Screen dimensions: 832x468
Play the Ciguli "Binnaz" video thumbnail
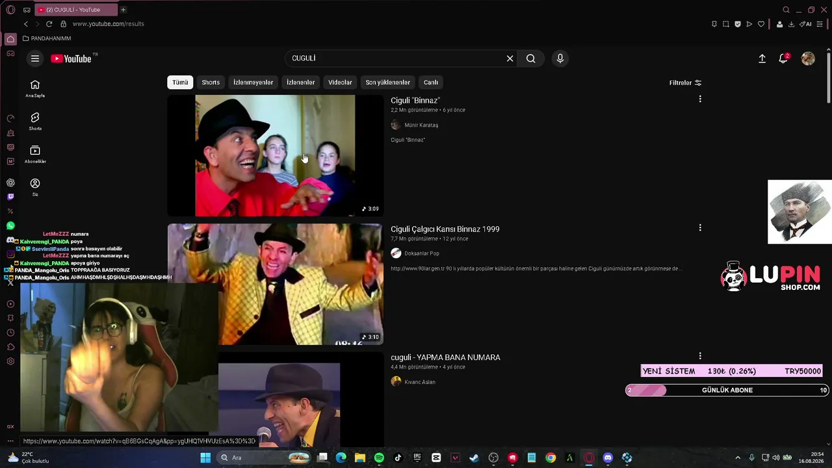click(x=275, y=156)
